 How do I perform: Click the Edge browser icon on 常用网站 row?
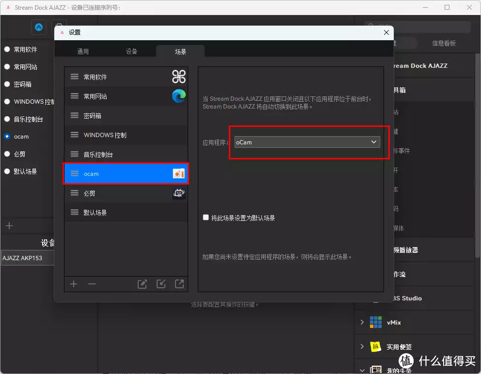[x=179, y=96]
